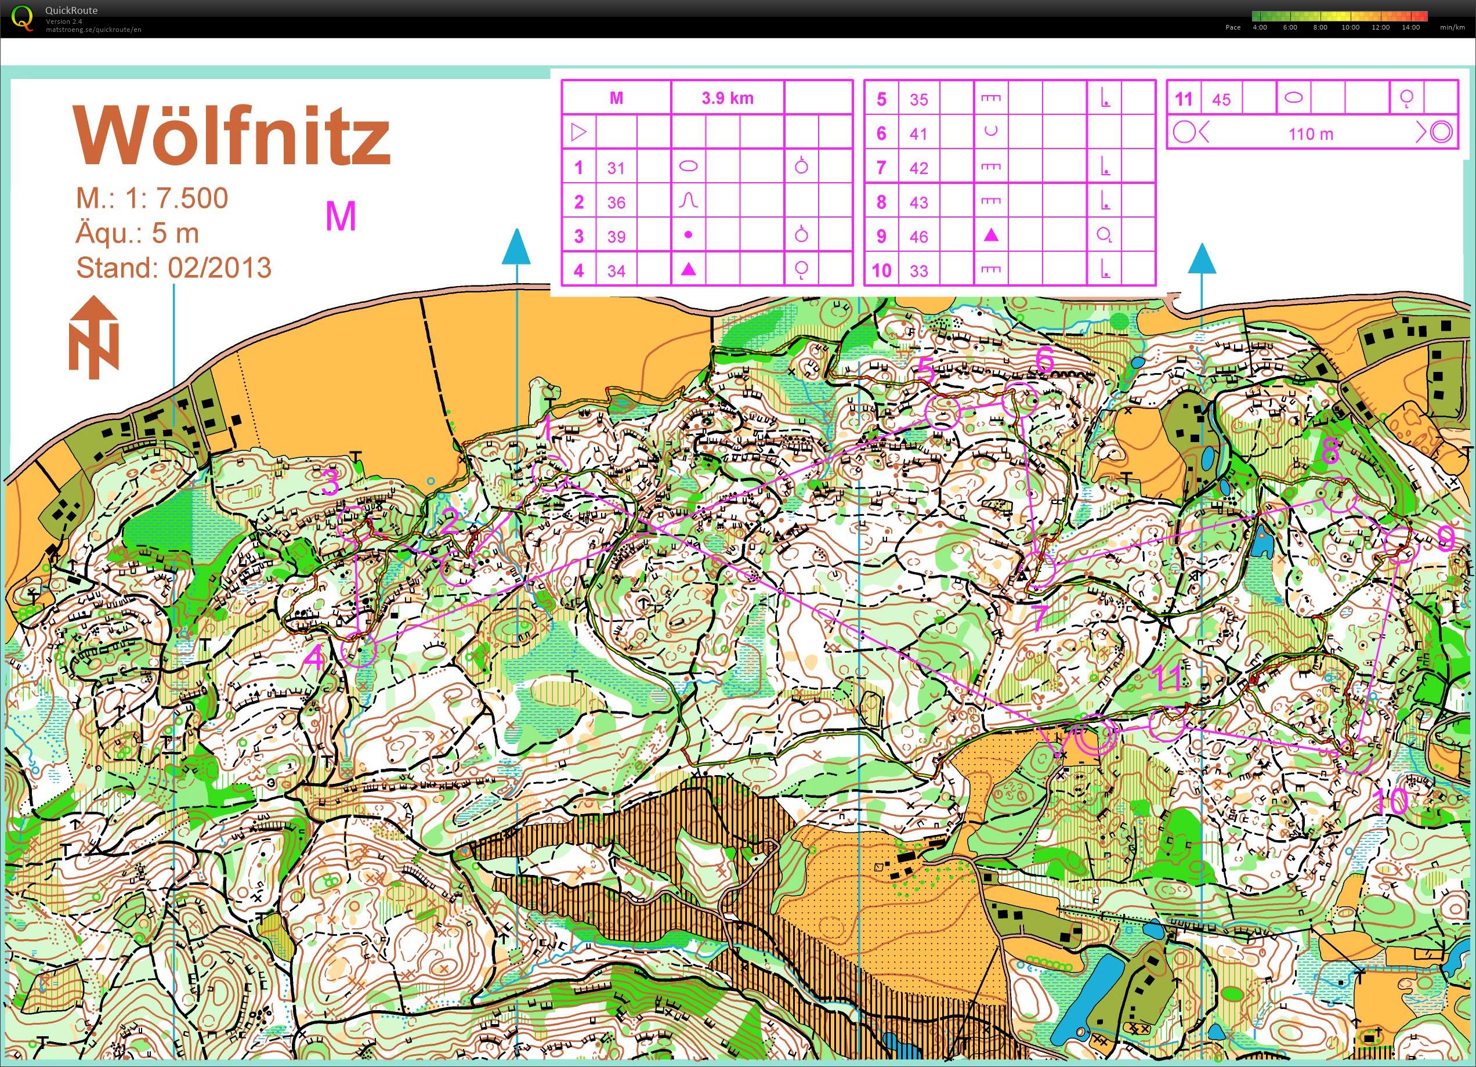1476x1067 pixels.
Task: Click the QuickRoute Q logo icon
Action: pyautogui.click(x=23, y=18)
